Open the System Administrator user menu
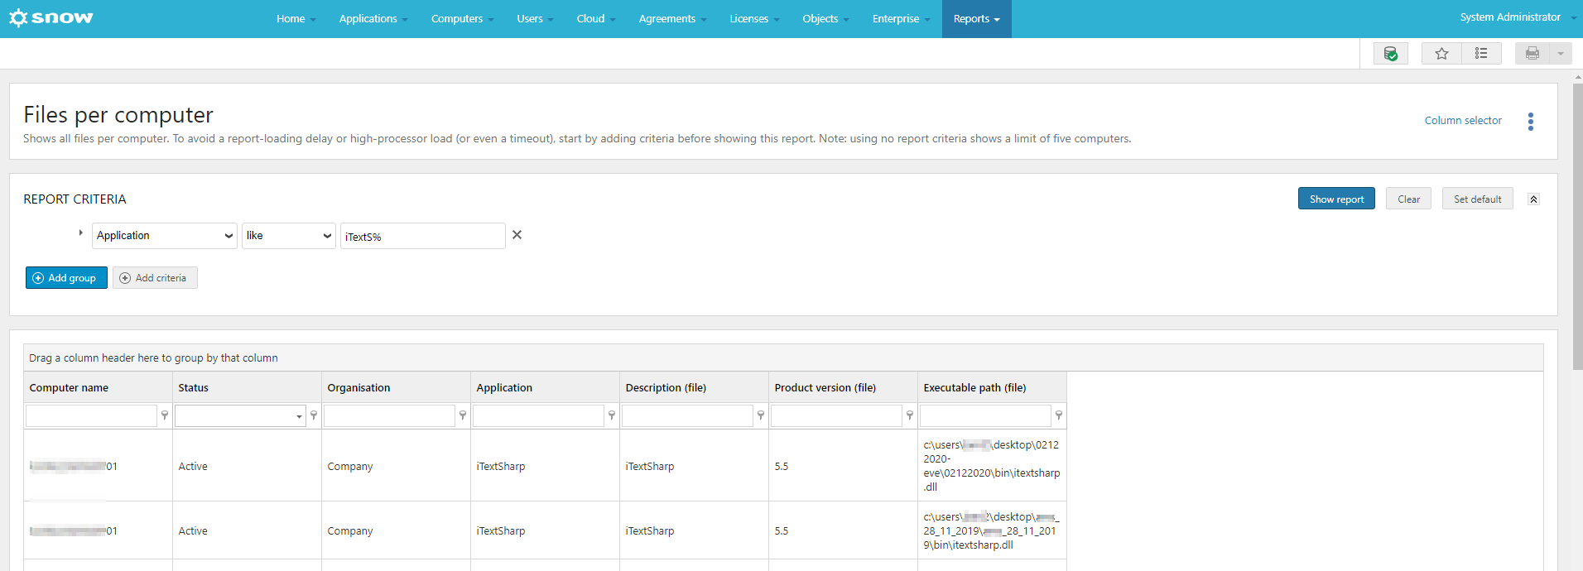Screen dimensions: 1583x571 tap(1516, 17)
